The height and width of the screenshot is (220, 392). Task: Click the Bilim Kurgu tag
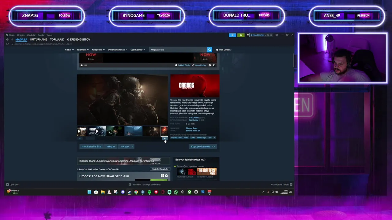tap(202, 138)
